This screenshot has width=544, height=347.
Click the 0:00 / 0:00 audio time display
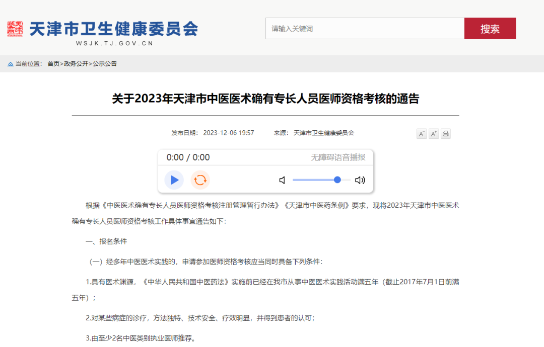(188, 157)
